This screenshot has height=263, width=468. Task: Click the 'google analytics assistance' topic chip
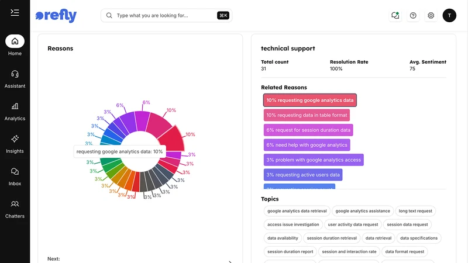click(363, 211)
